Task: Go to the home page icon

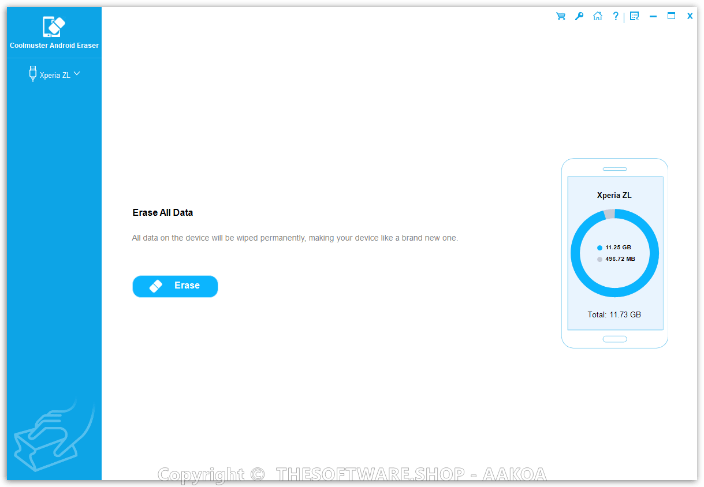Action: [598, 16]
